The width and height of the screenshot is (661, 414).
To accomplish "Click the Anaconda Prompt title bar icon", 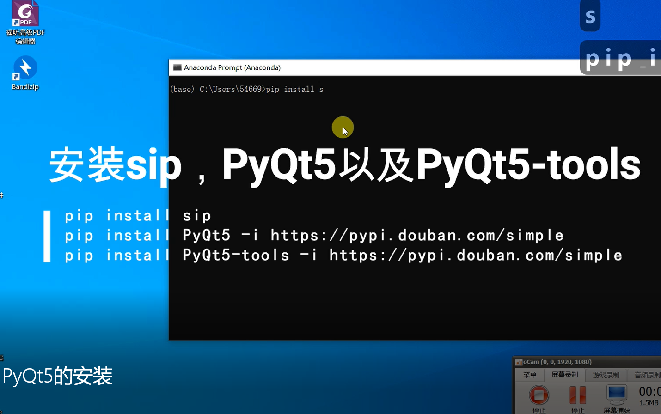I will (177, 67).
